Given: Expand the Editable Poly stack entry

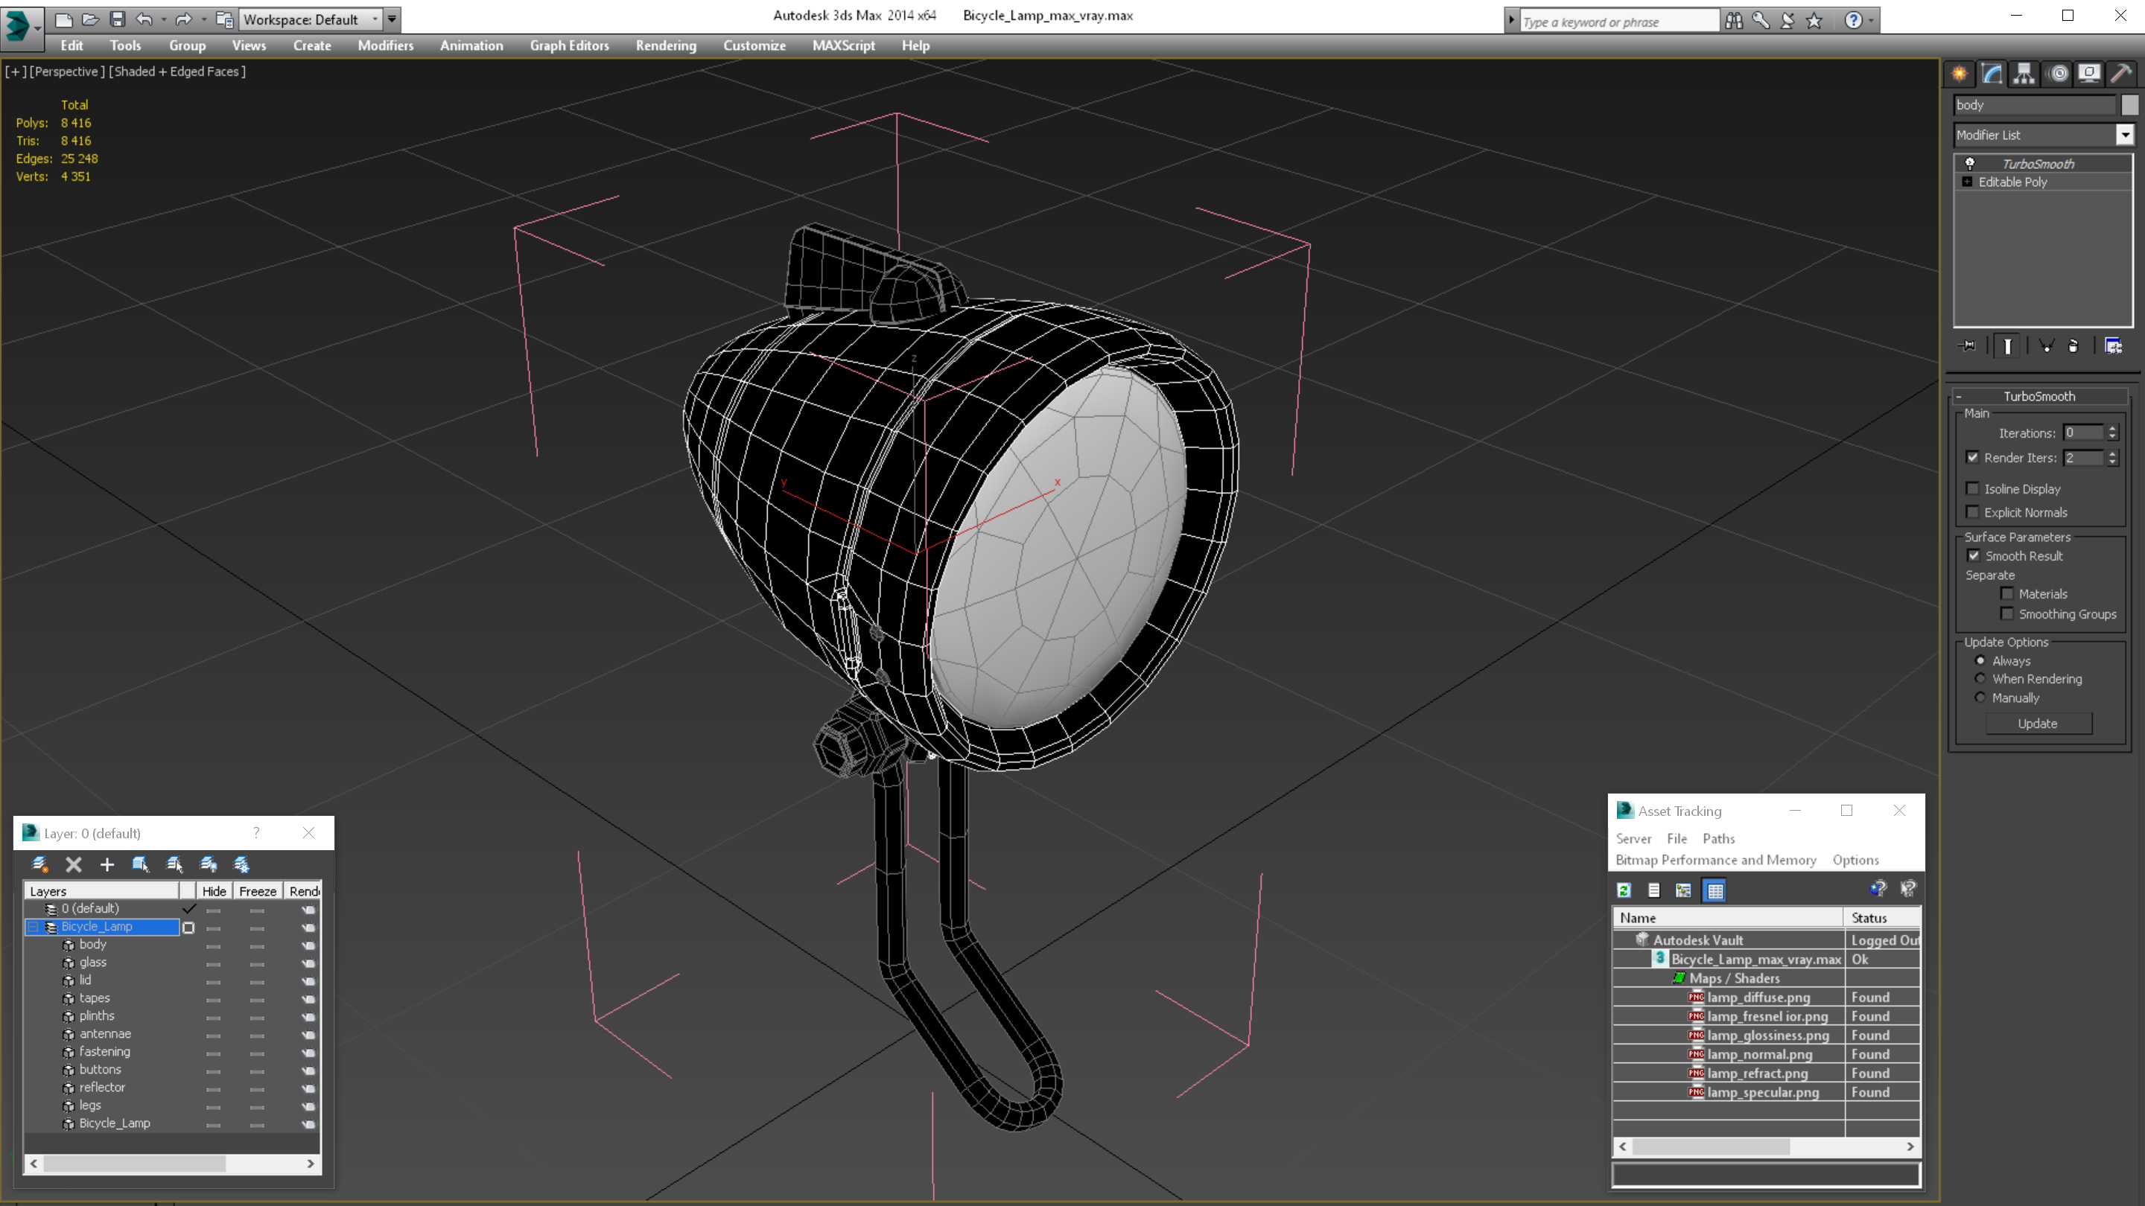Looking at the screenshot, I should (1968, 182).
